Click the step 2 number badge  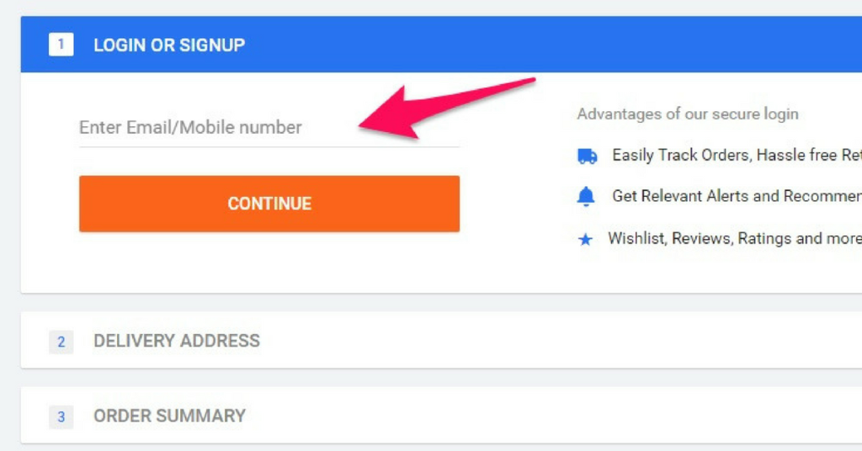tap(61, 342)
